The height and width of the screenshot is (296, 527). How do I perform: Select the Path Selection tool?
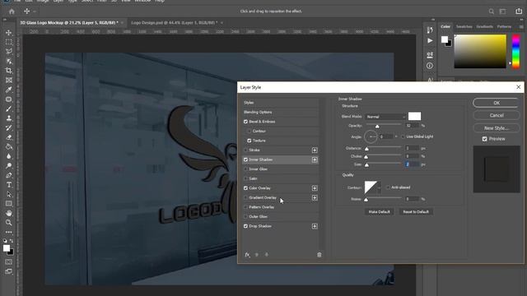pyautogui.click(x=9, y=194)
